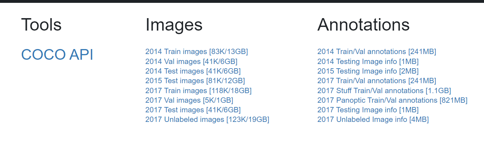Screen dimensions: 484x150
Task: Download 2014 Train images [83K/13GB]
Action: 196,52
